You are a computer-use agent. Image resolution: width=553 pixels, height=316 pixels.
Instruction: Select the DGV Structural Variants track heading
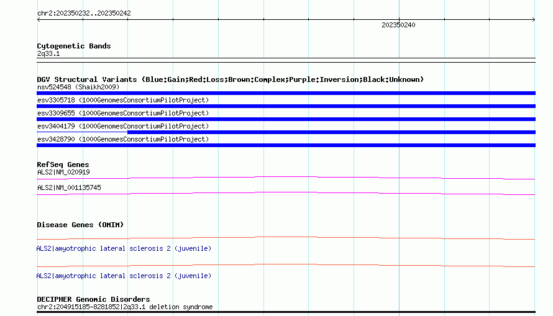click(x=231, y=79)
